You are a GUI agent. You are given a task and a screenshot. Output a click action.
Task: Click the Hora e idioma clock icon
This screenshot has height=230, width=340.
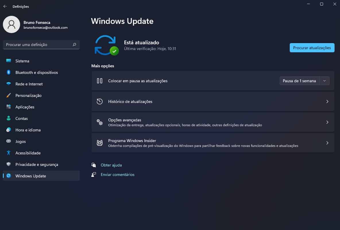pyautogui.click(x=9, y=130)
